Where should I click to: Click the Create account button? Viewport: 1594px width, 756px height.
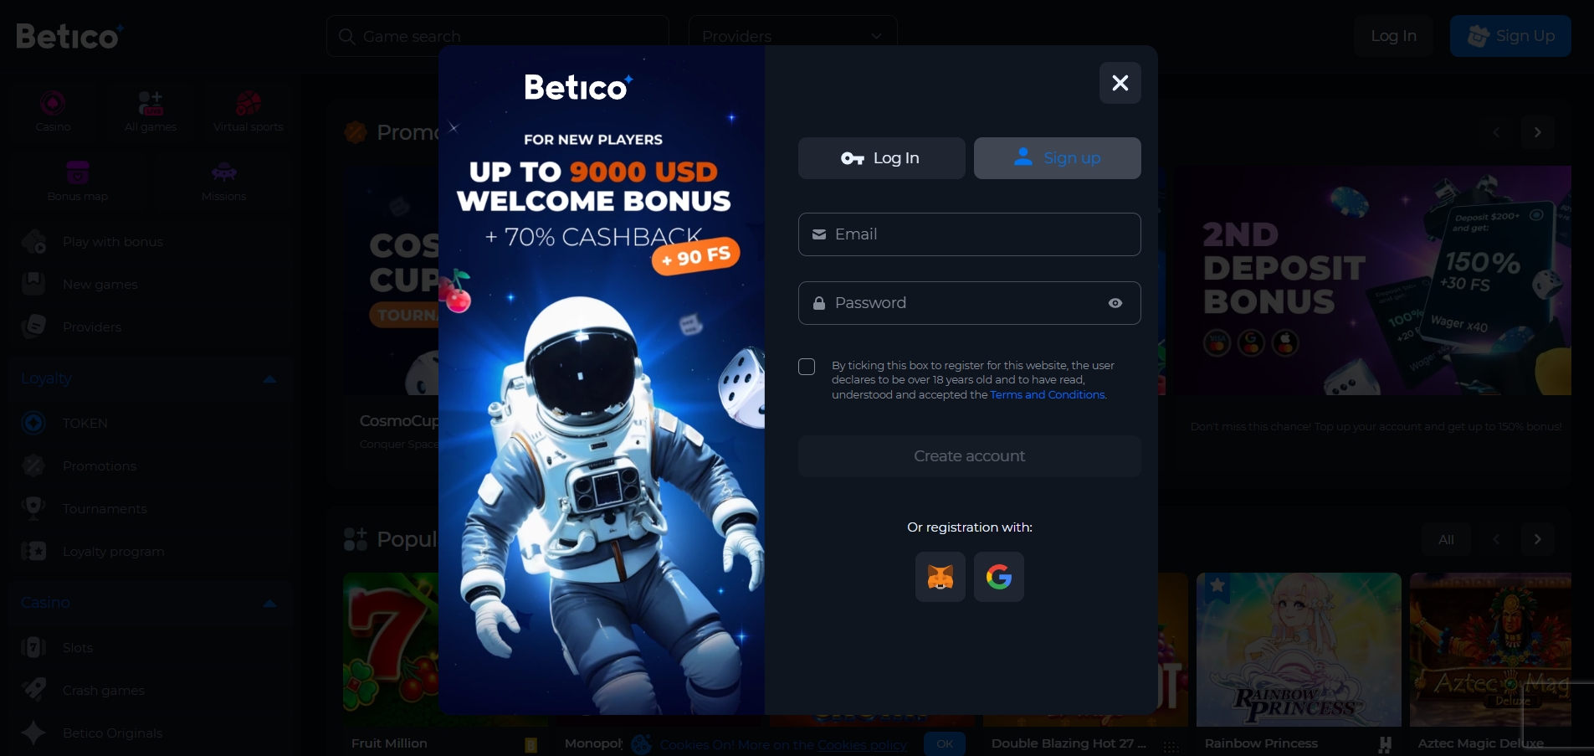point(969,456)
